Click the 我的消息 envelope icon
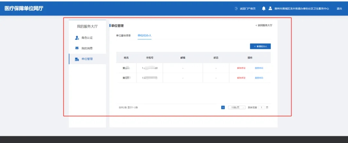This screenshot has height=143, width=348. (x=77, y=48)
